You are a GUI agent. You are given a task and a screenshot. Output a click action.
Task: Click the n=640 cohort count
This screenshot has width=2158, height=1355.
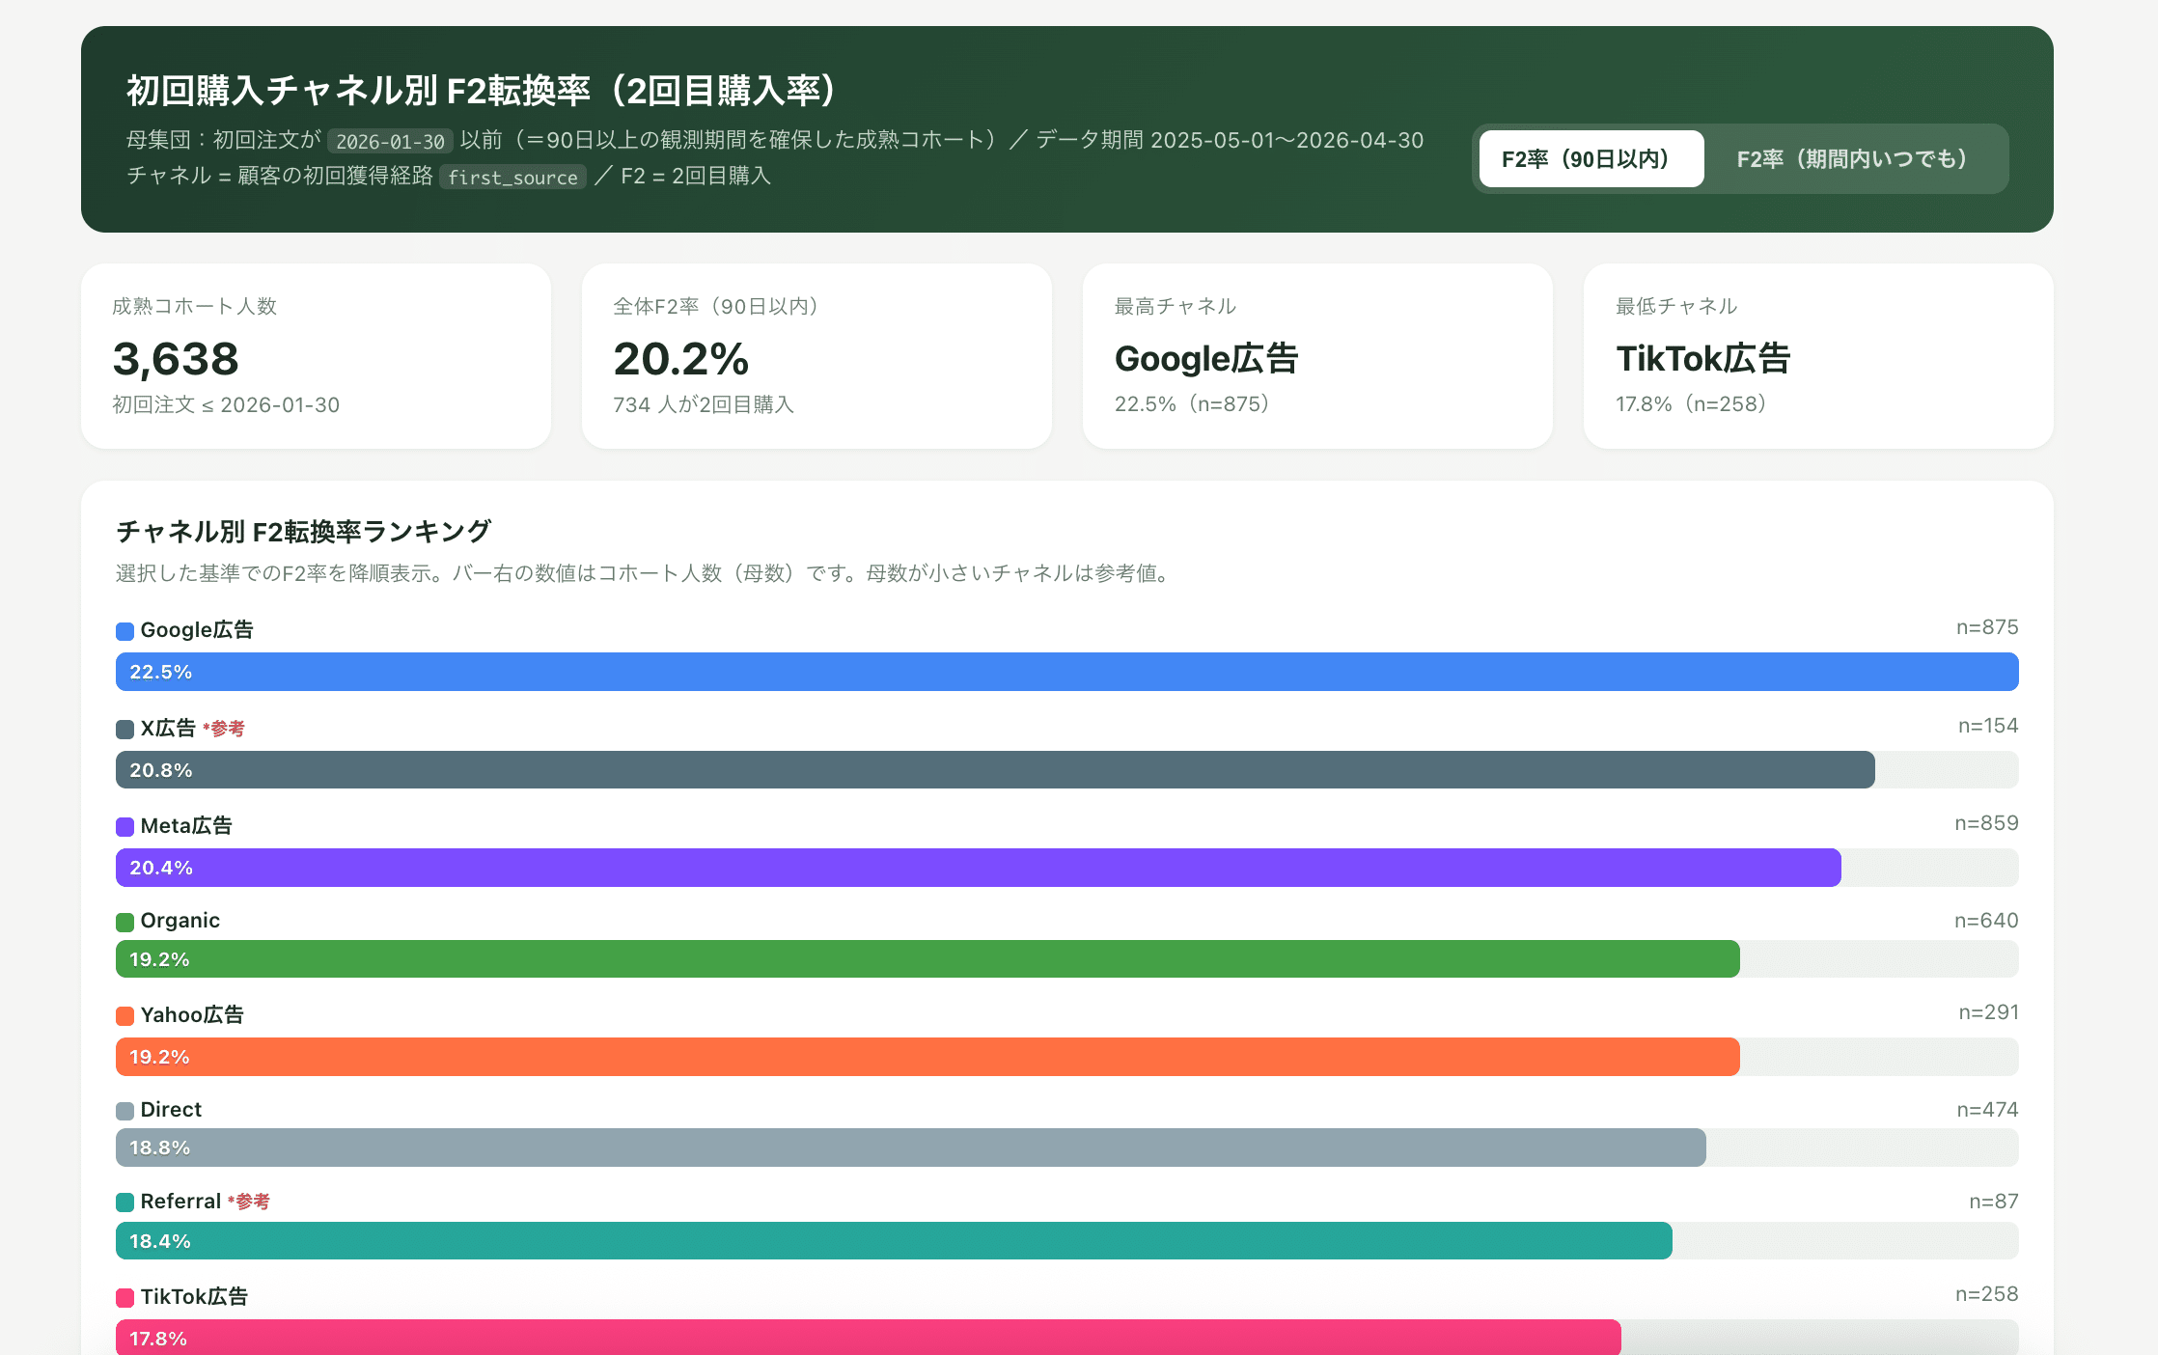pyautogui.click(x=1986, y=921)
